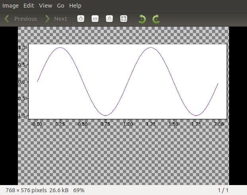Click the 0.50 x-axis label
The height and width of the screenshot is (195, 247).
(83, 124)
